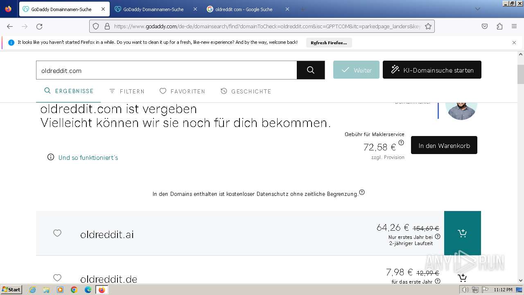The image size is (524, 295).
Task: Dismiss the Refresh Firefox notification bar
Action: click(x=514, y=42)
